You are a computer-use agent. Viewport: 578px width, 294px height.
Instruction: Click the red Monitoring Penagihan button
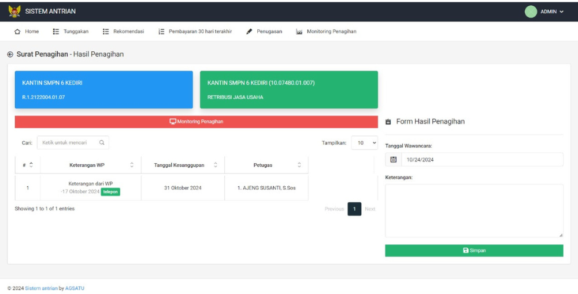click(196, 122)
